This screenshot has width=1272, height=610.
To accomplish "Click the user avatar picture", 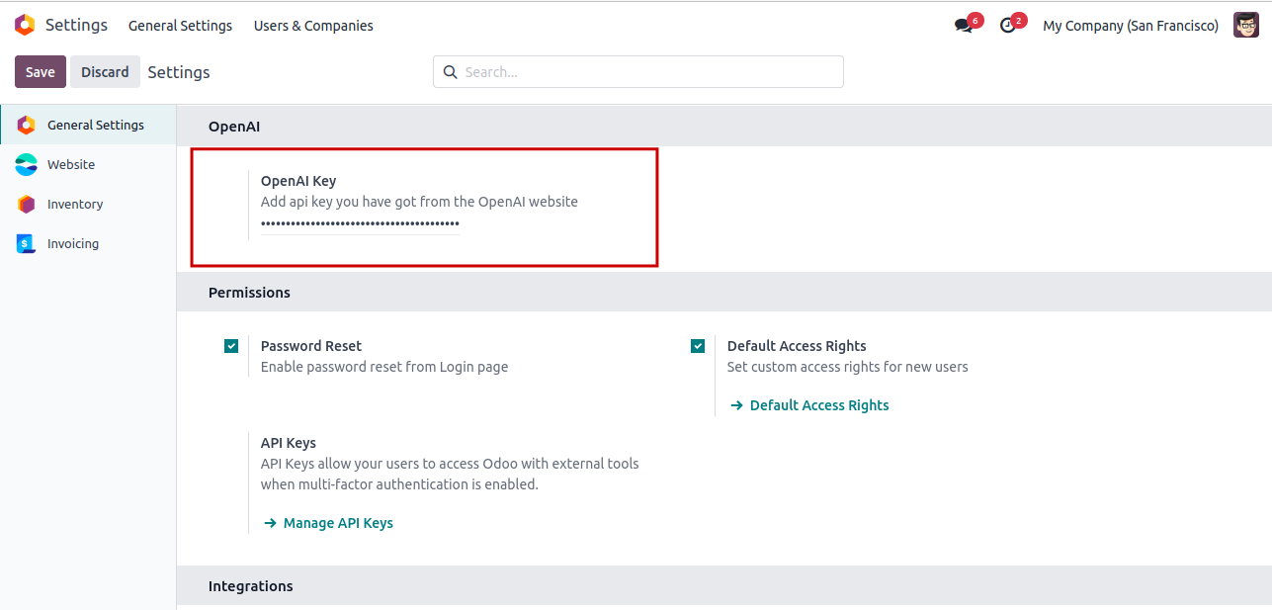I will (1245, 26).
